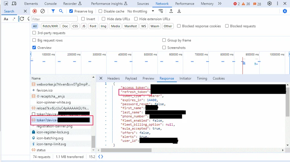Uncheck the Overview option
This screenshot has height=162, width=290.
[34, 47]
